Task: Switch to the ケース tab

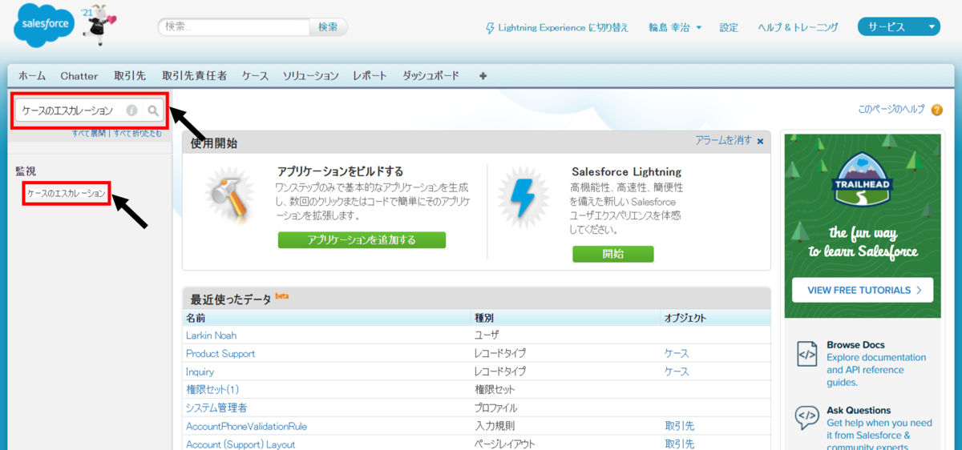Action: point(255,76)
